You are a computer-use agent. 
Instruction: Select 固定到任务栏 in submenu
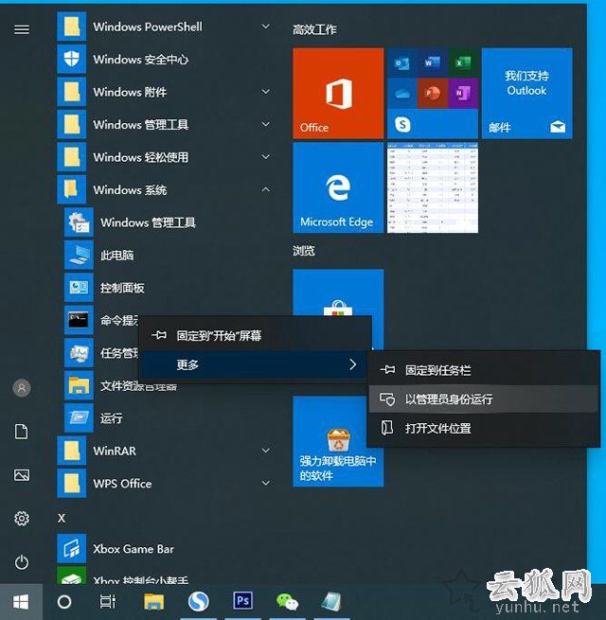[x=483, y=370]
